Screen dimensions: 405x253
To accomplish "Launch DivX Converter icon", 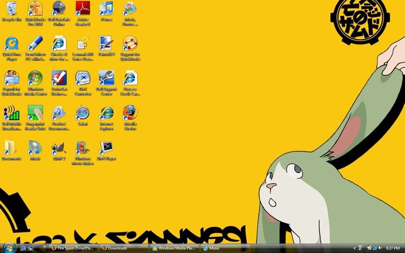I will point(83,83).
